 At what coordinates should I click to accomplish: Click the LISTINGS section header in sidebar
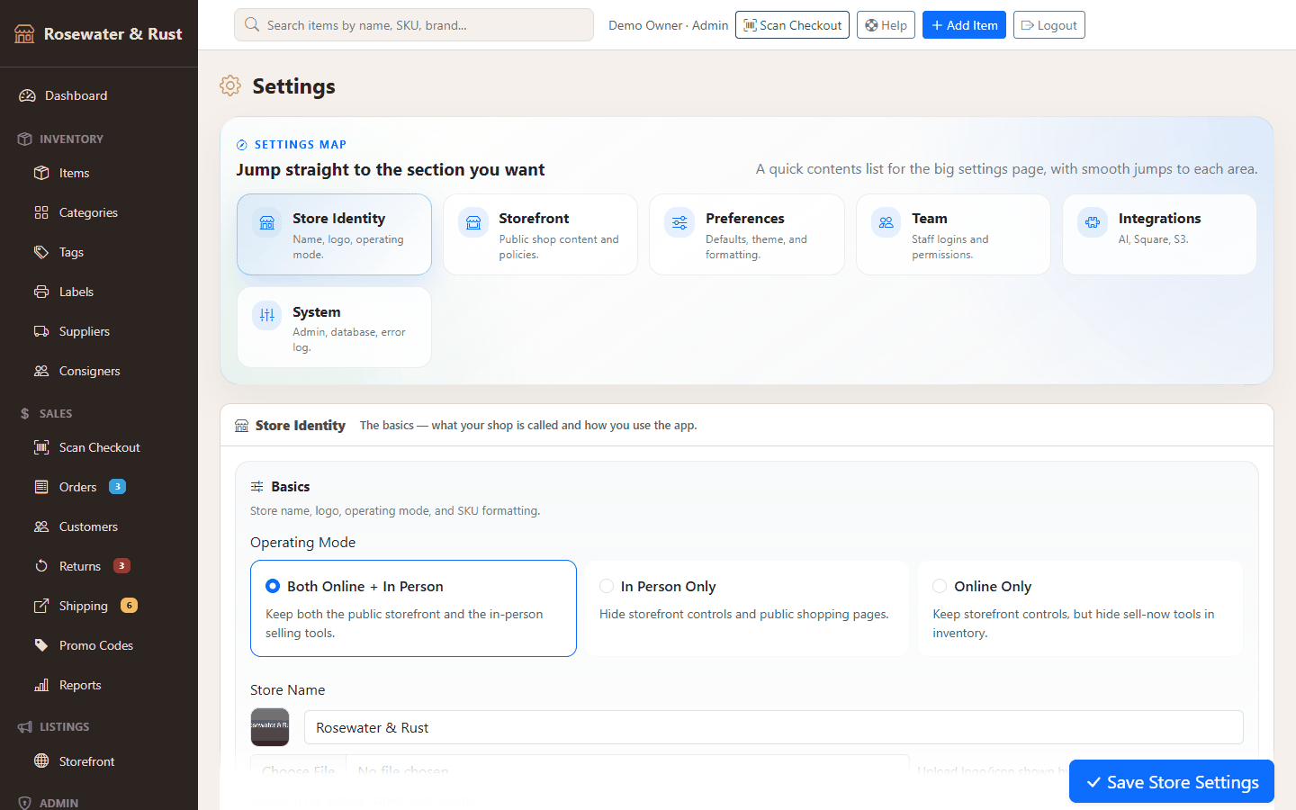coord(65,727)
